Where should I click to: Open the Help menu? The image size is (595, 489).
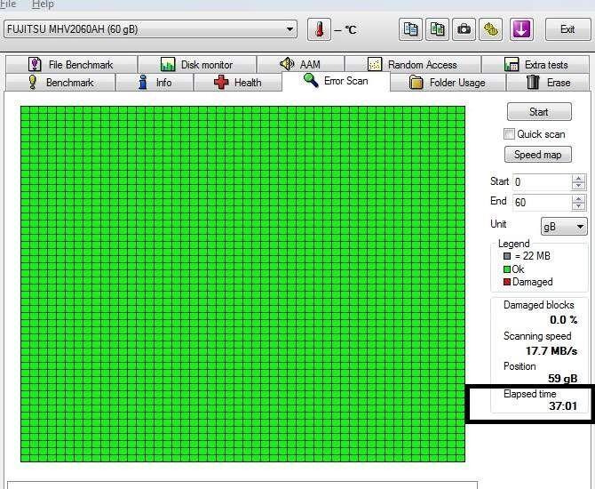pyautogui.click(x=43, y=4)
